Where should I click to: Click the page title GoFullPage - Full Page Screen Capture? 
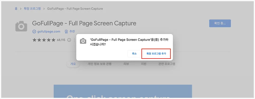pos(84,23)
